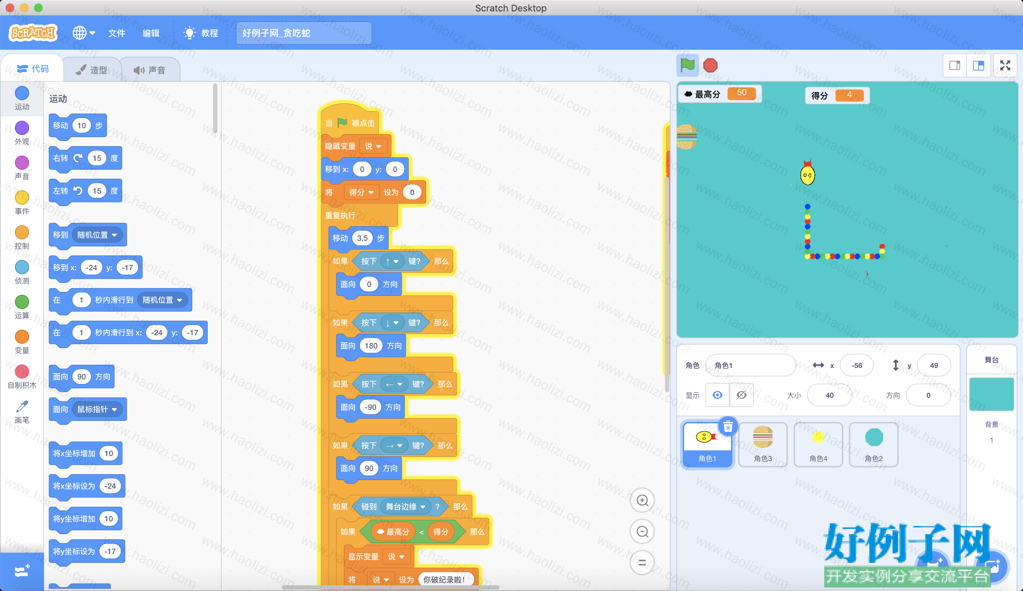
Task: Zoom out the code workspace
Action: [x=642, y=531]
